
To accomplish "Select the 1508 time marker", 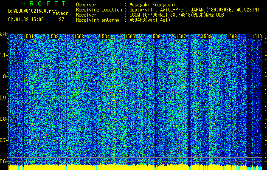I will tap(207, 37).
